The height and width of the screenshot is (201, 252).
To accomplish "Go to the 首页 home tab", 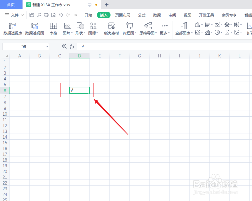I will [11, 5].
